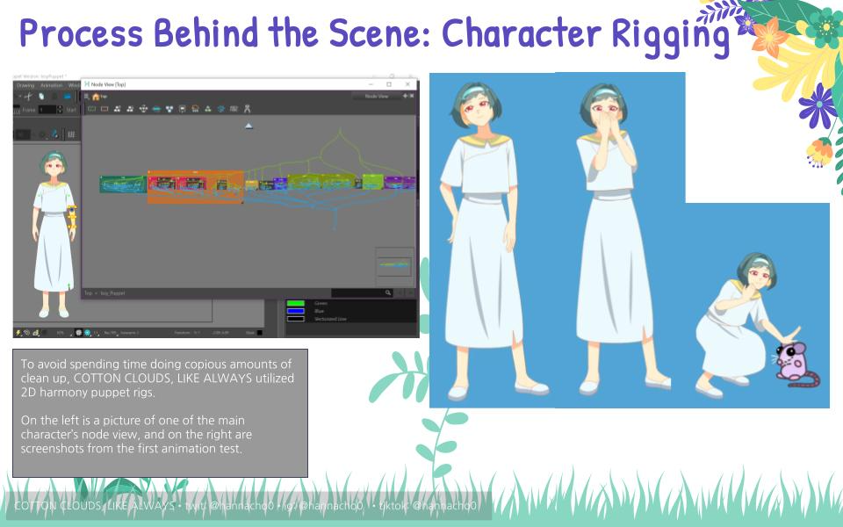Select the Vectorized Line black swatch
843x527 pixels.
click(x=296, y=319)
